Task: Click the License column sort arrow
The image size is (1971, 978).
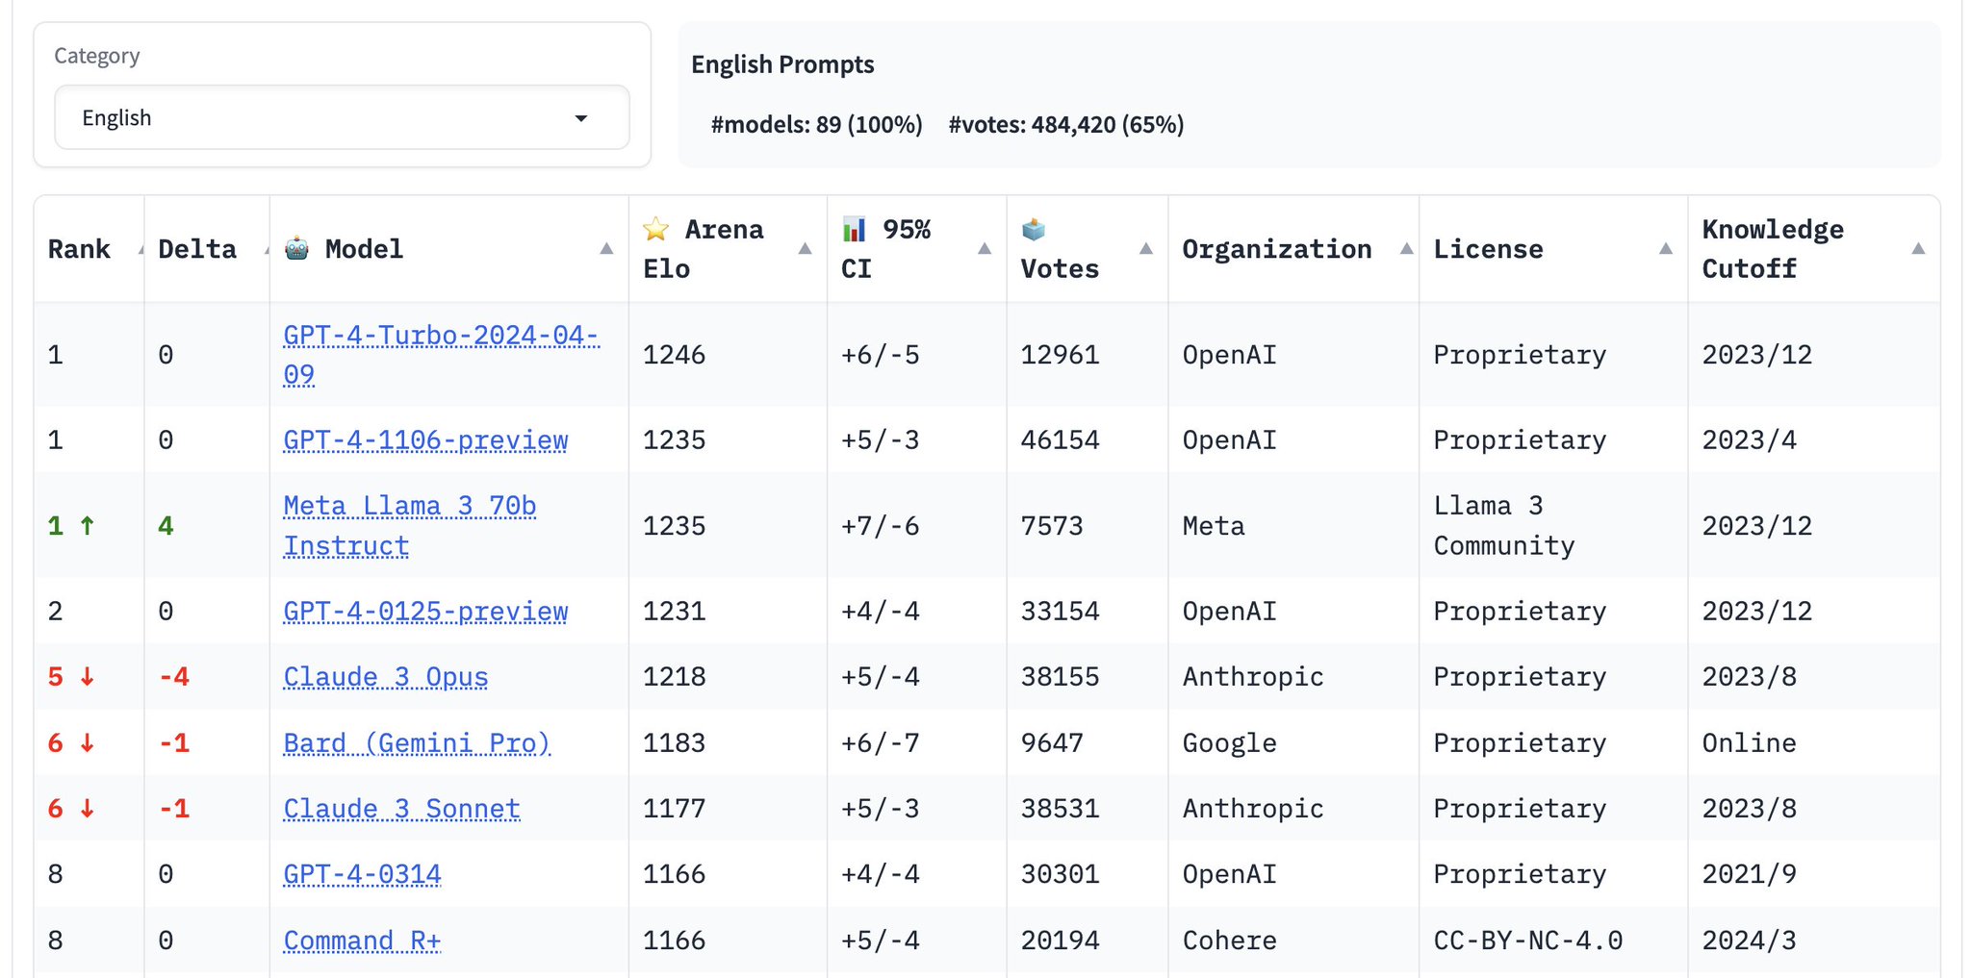Action: (1666, 249)
